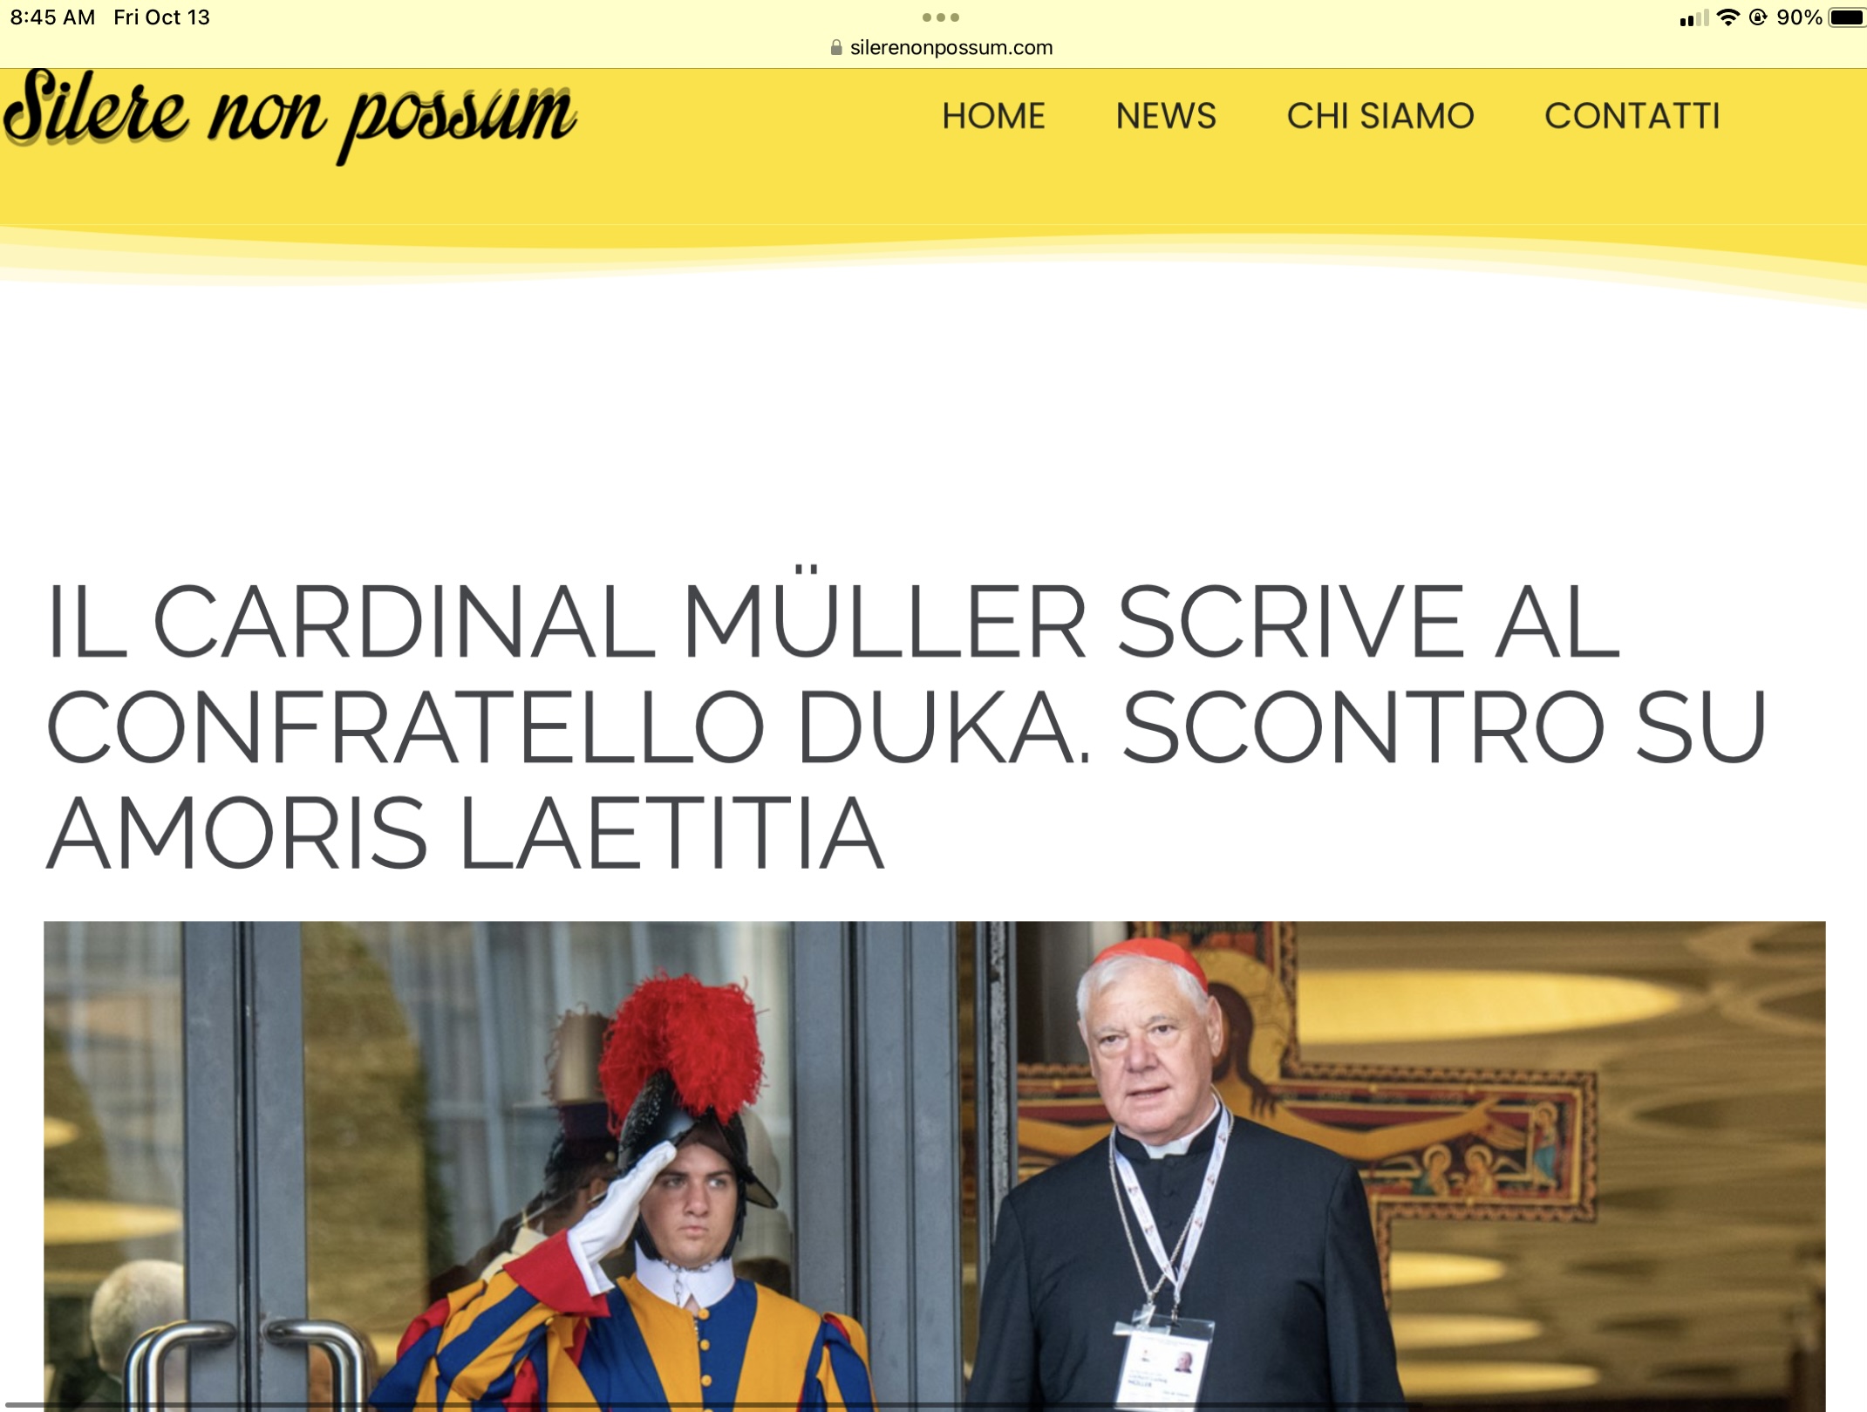Tap the padlock icon in address bar
Screen dimensions: 1867x1412
(x=836, y=48)
